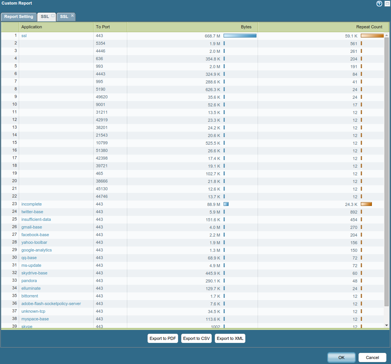Sort by the Bytes column header
Image resolution: width=391 pixels, height=364 pixels.
[x=192, y=27]
